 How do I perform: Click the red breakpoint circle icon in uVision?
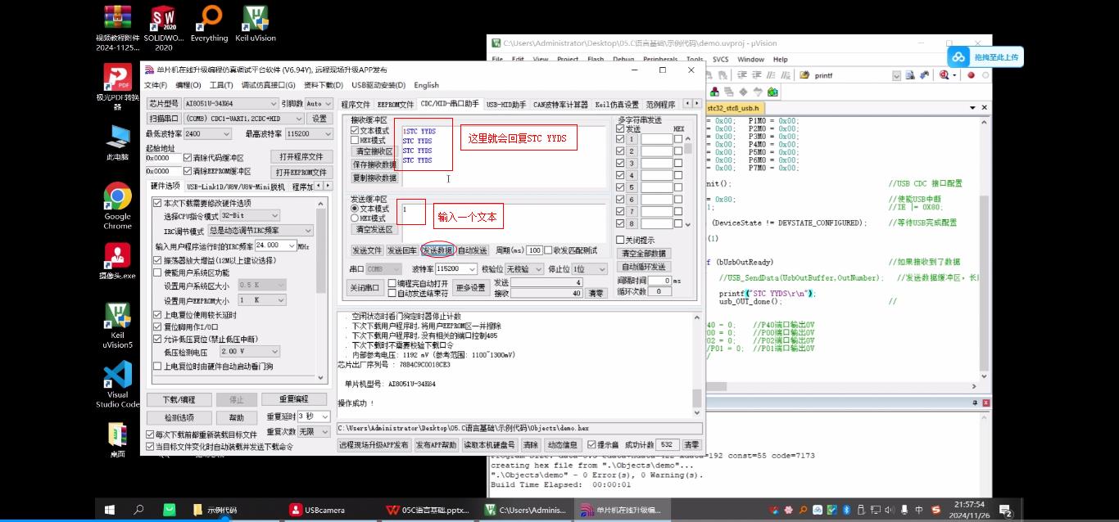click(x=972, y=75)
